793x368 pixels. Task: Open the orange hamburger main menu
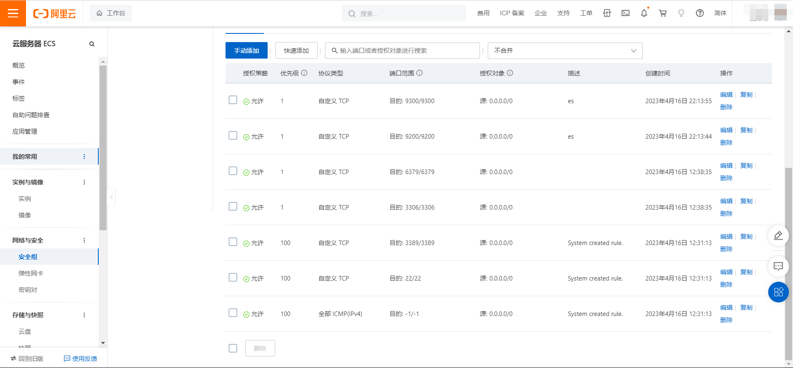pos(13,13)
